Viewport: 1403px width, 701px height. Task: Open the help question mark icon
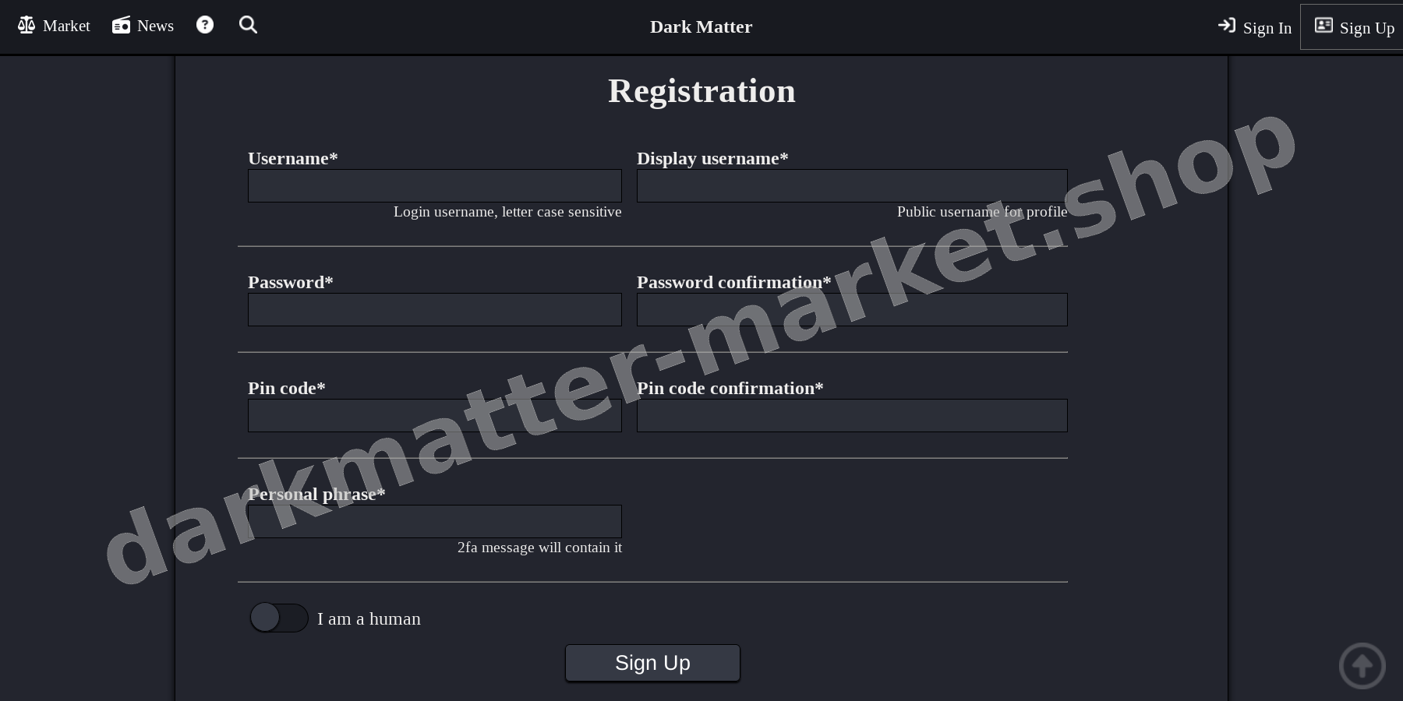point(204,24)
